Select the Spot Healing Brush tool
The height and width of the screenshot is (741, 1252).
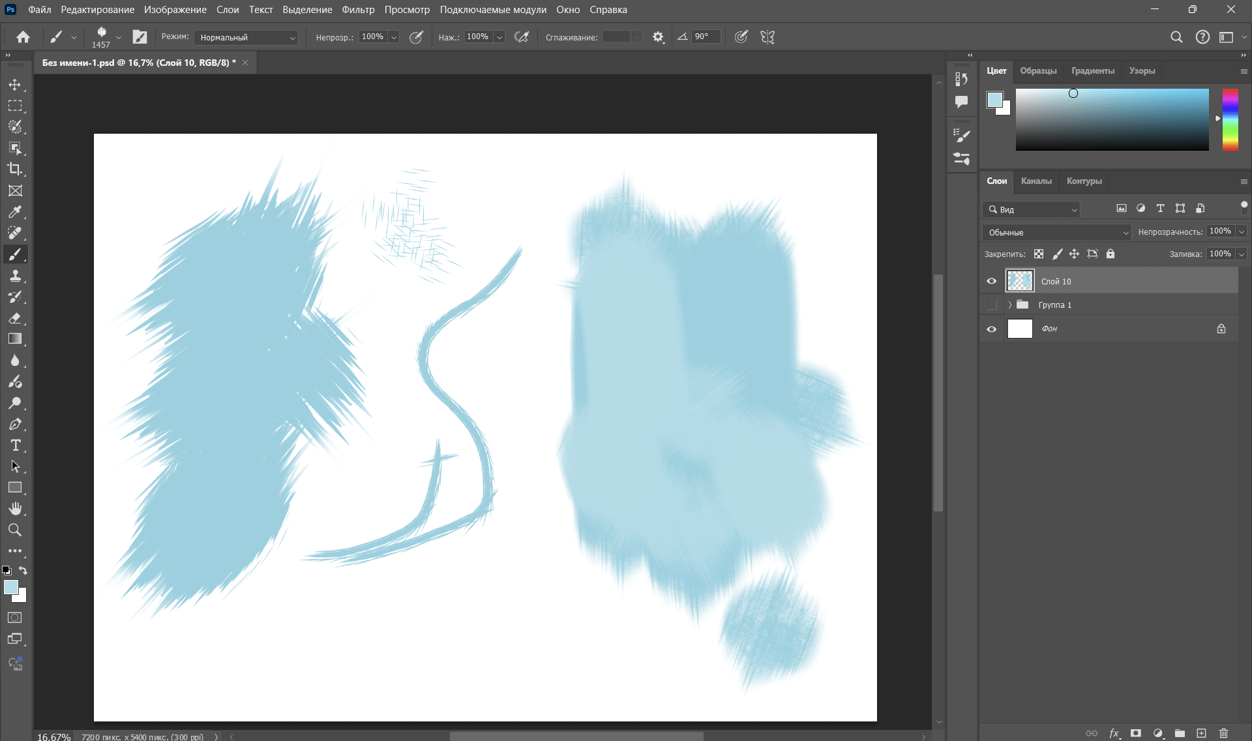(15, 233)
